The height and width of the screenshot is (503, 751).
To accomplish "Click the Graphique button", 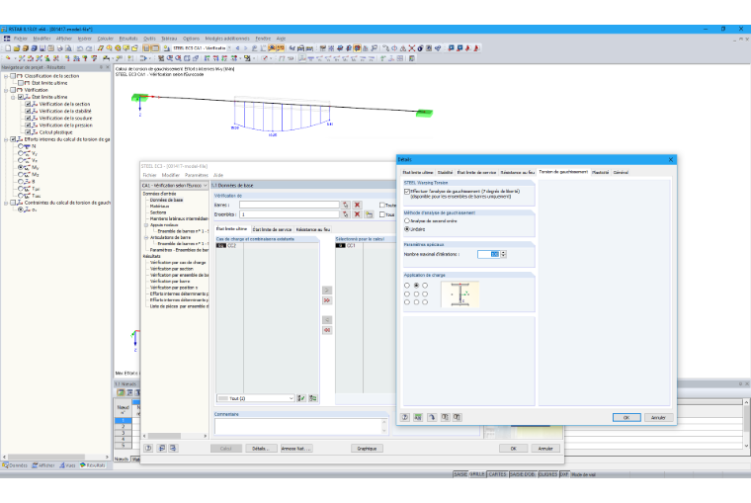I will [367, 449].
